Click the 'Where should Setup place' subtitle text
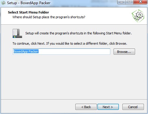The width and height of the screenshot is (148, 114). point(49,17)
